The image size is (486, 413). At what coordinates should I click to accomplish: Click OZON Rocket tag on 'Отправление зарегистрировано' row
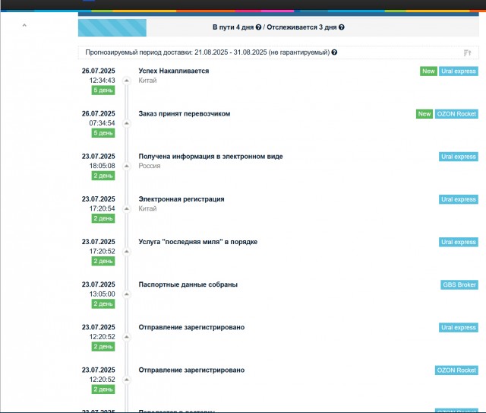[x=456, y=370]
